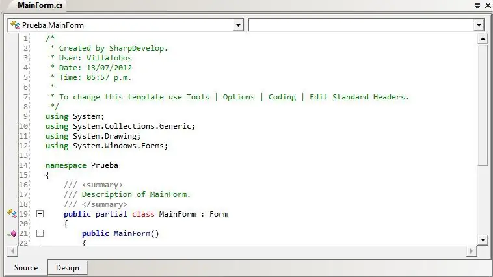
Task: Select the MainForm.cs document tab
Action: coord(40,5)
